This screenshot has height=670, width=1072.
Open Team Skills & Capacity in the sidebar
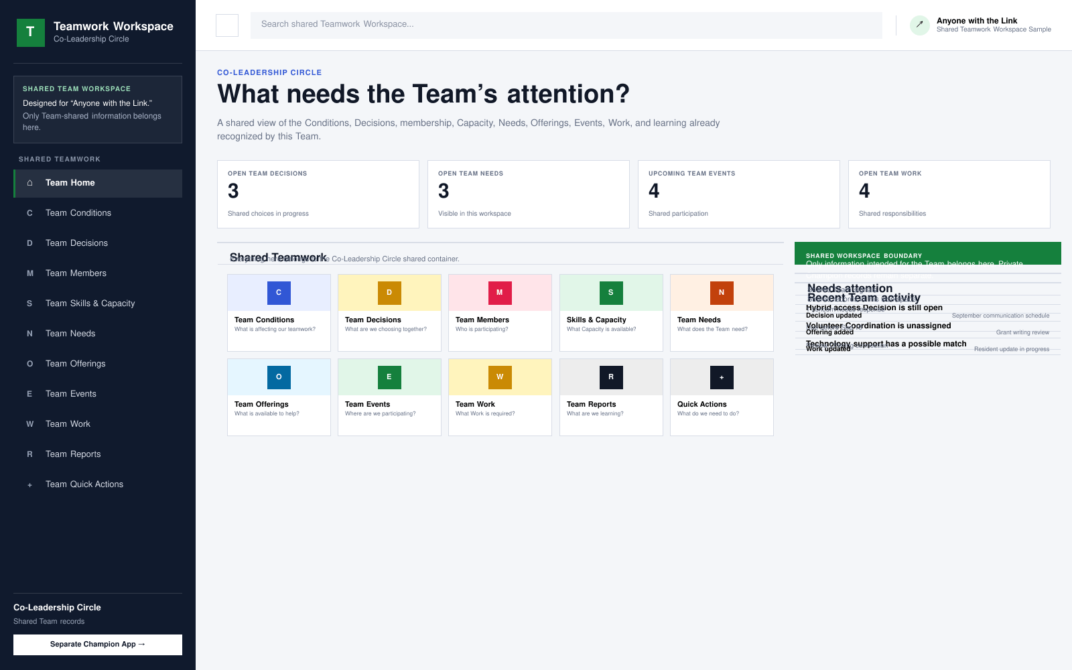98,304
